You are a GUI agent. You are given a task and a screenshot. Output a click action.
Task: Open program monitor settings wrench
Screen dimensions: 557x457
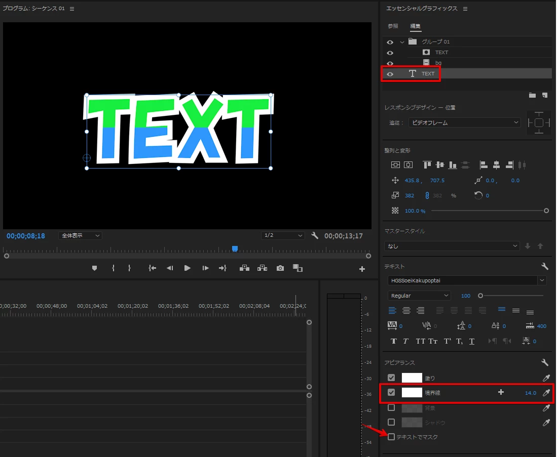pos(315,236)
